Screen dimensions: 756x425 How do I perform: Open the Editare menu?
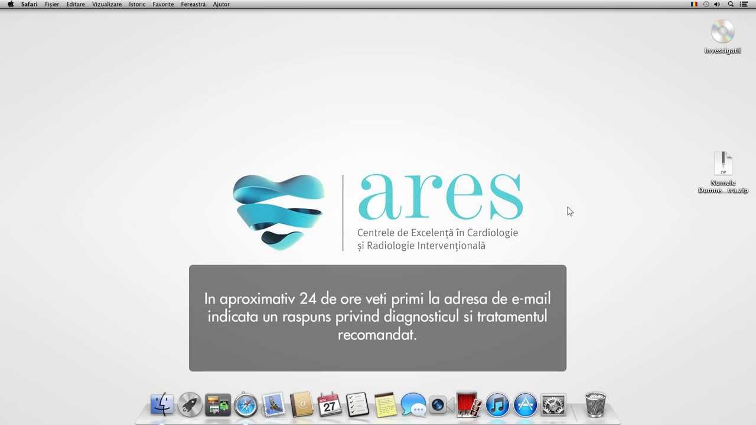(x=76, y=4)
